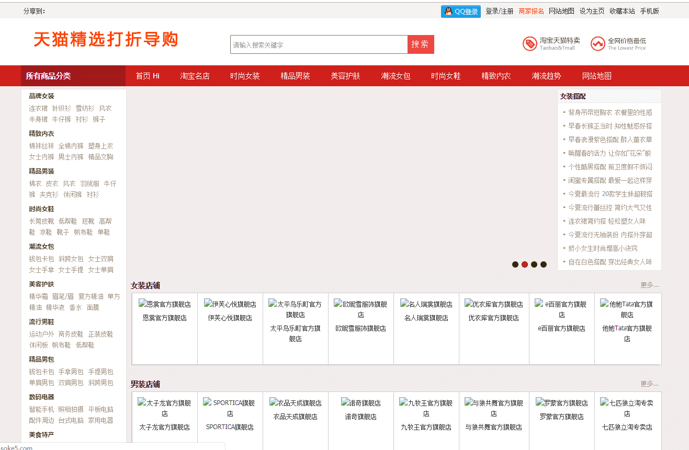
Task: Click the 登录/注册 link
Action: (x=500, y=11)
